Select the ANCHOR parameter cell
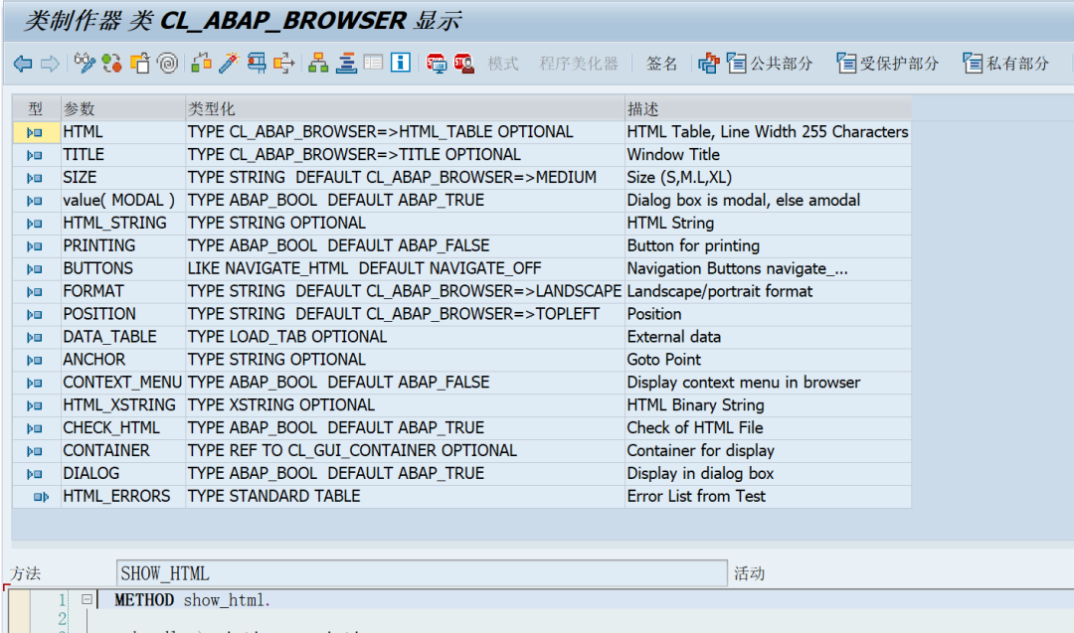 point(122,360)
